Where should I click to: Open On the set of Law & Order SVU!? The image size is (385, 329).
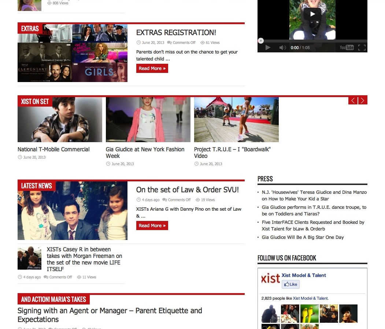click(x=188, y=190)
